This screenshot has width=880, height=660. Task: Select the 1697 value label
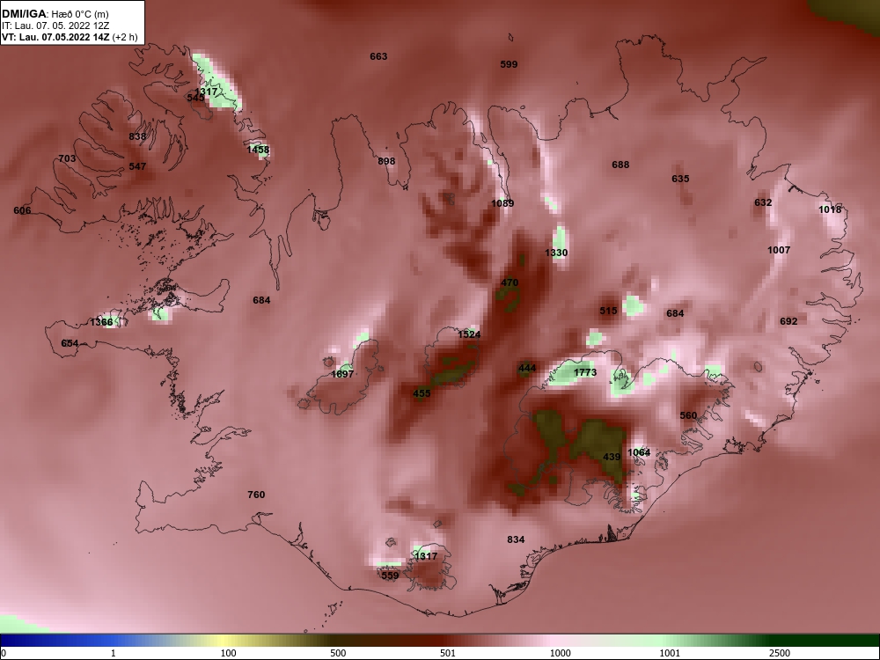[x=342, y=374]
